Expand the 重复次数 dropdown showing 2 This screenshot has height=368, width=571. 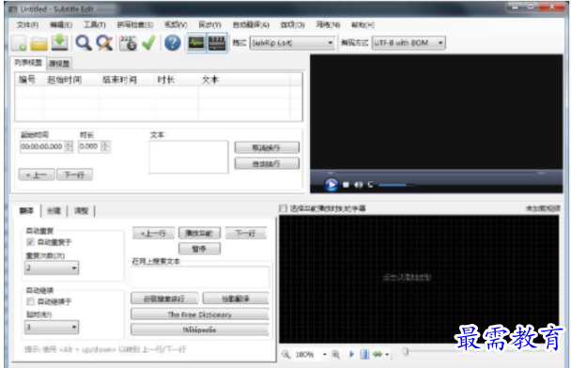52,268
